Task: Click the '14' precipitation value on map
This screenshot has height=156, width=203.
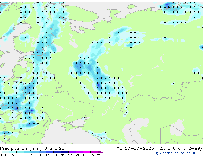Action: (x=169, y=7)
